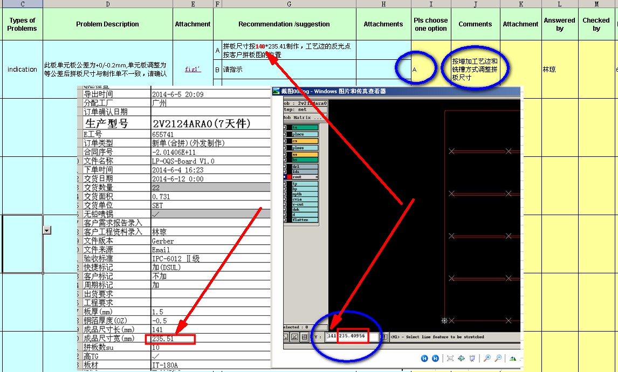Select the bs layer label
This screenshot has width=618, height=372.
tap(305, 160)
